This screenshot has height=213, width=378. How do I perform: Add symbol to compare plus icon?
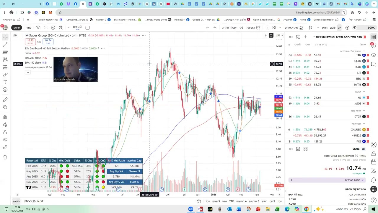pyautogui.click(x=347, y=28)
